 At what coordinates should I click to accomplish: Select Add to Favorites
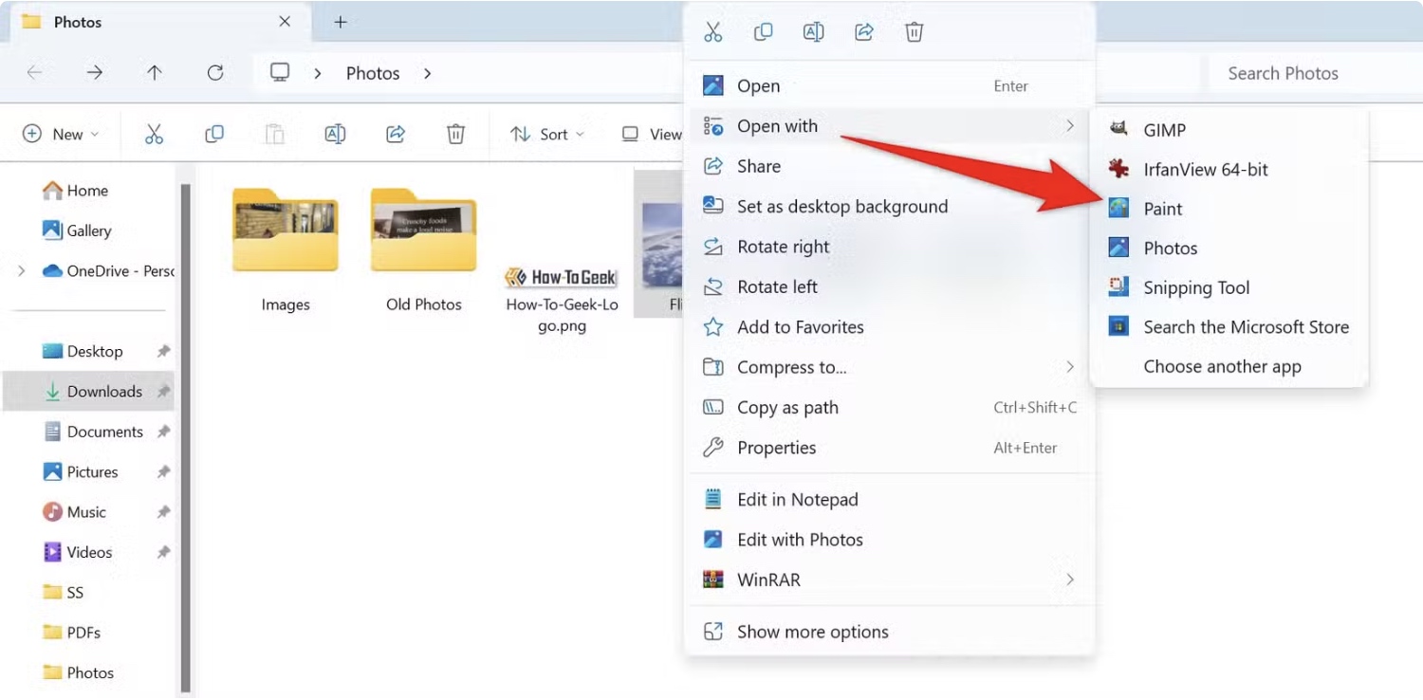(x=889, y=327)
